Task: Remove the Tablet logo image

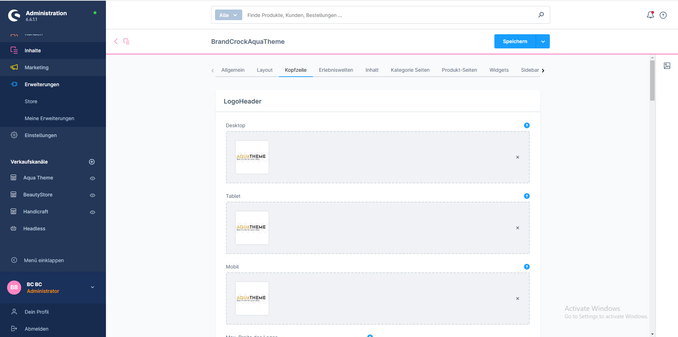Action: coord(517,228)
